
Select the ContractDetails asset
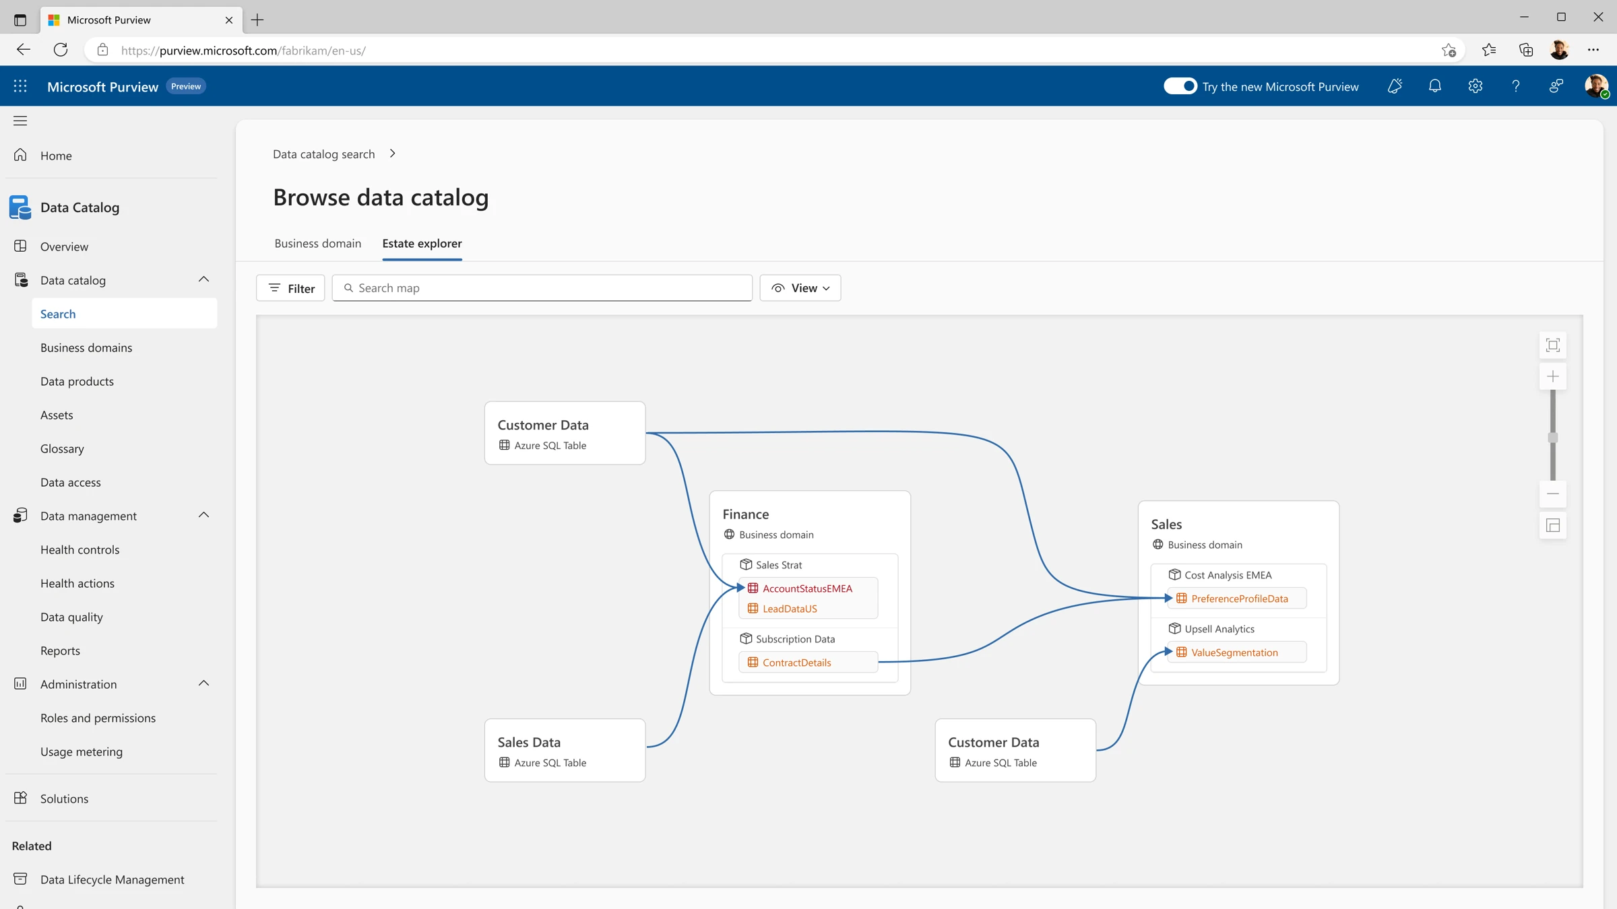808,663
